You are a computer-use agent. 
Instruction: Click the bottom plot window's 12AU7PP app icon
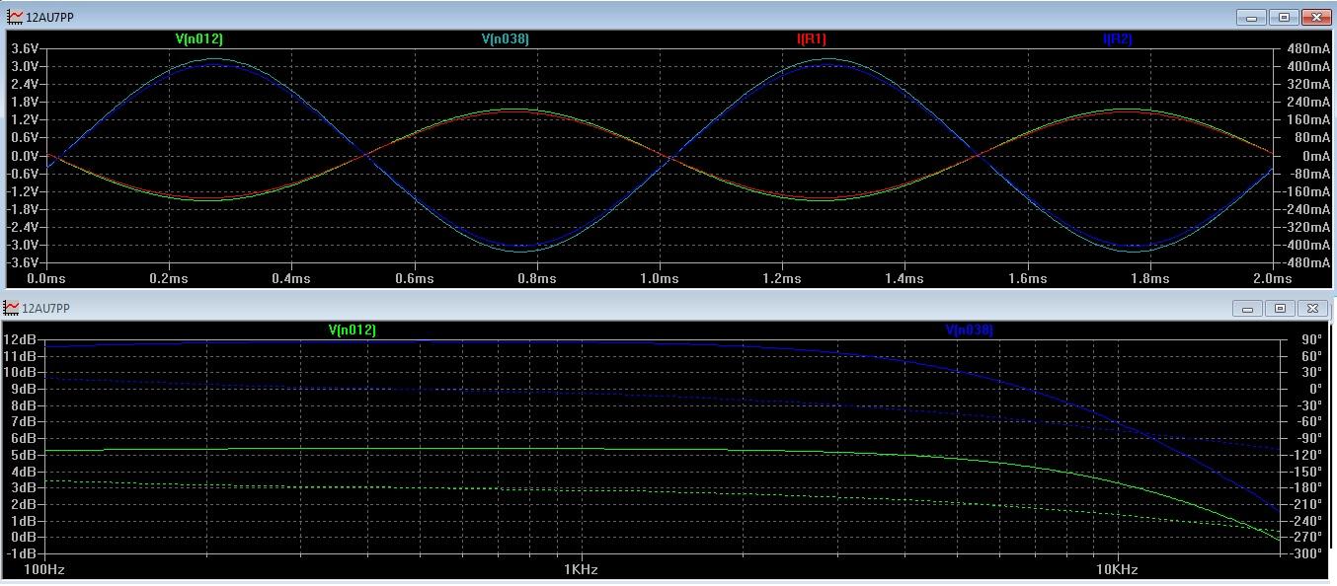pos(12,308)
